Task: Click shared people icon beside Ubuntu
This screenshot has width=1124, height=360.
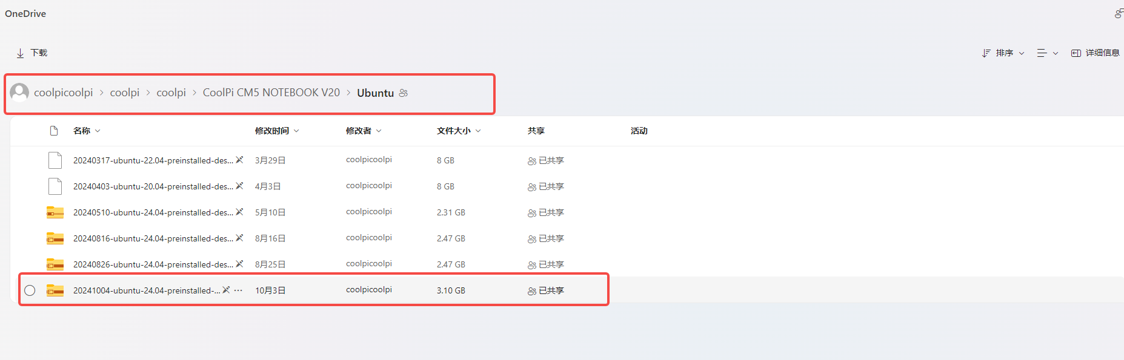Action: click(x=404, y=93)
